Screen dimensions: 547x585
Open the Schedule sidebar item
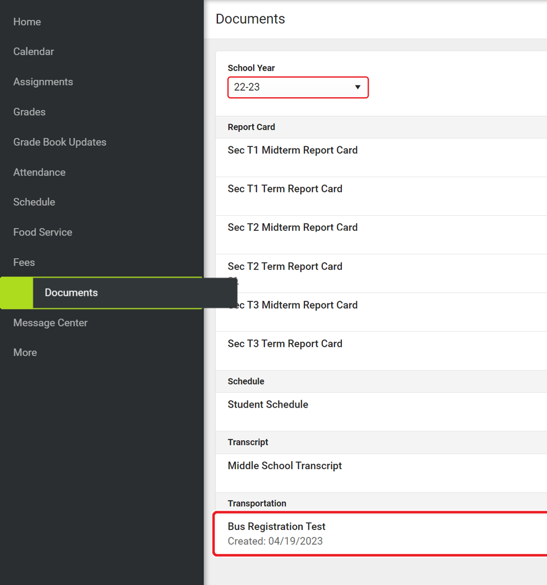pyautogui.click(x=34, y=202)
